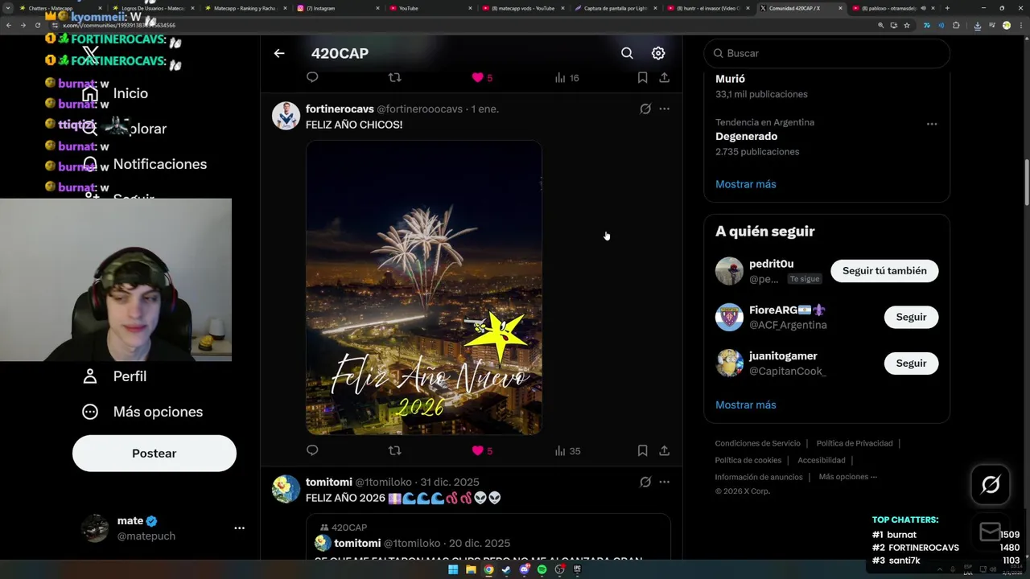The width and height of the screenshot is (1030, 579).
Task: Open fortinerocavs' profile avatar
Action: 286,116
